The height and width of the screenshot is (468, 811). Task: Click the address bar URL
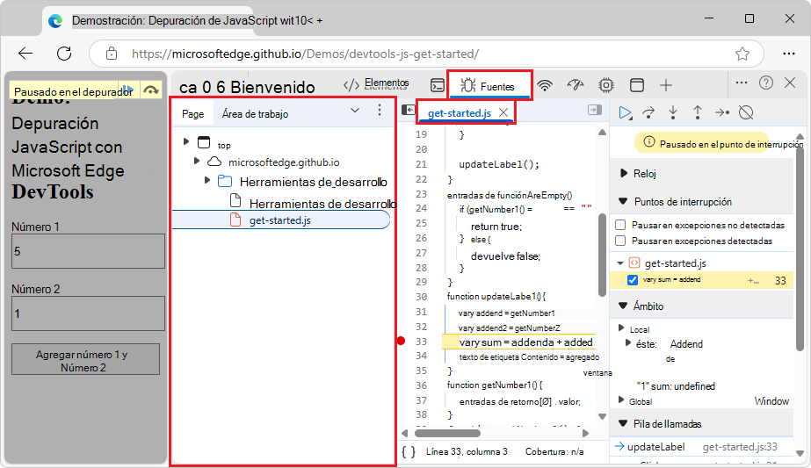[305, 54]
